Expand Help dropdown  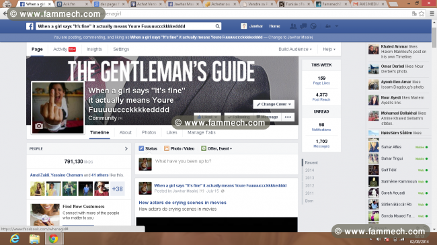click(x=329, y=49)
